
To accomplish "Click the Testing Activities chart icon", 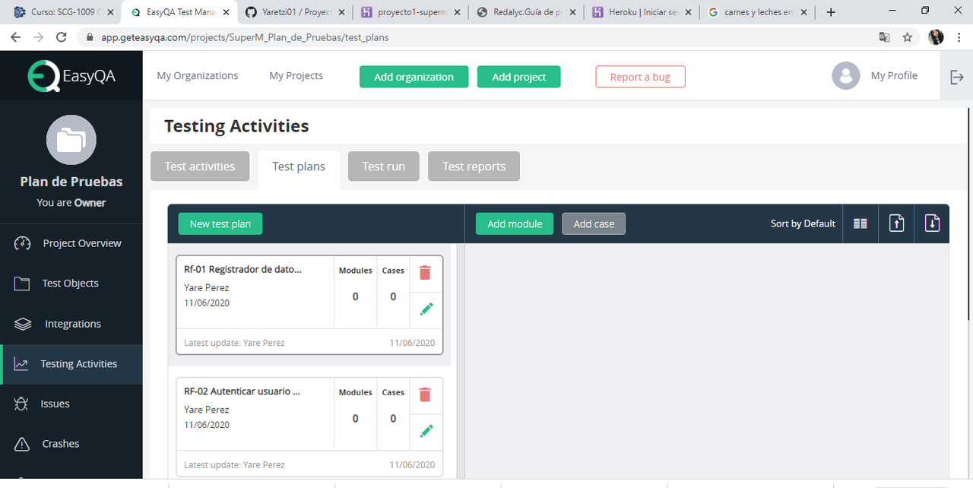I will [21, 364].
